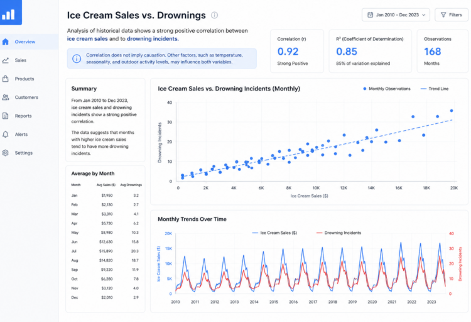Toggle Drowning Incidents series in trends legend
The height and width of the screenshot is (322, 471).
(x=339, y=233)
